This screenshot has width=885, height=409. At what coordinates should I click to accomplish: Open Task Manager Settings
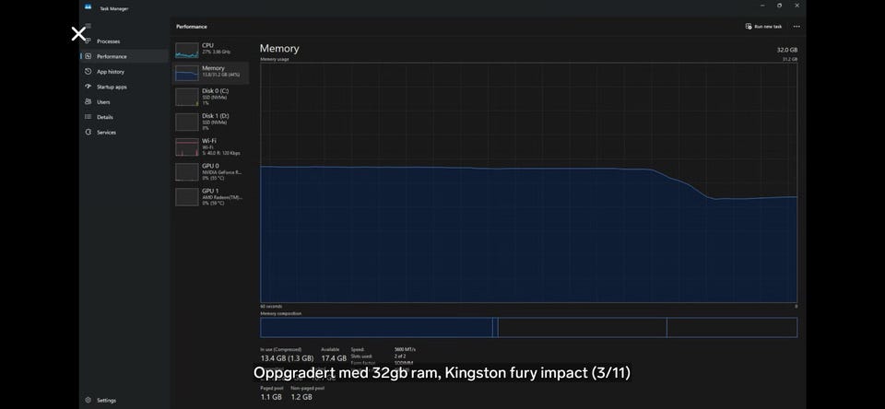[x=124, y=400]
